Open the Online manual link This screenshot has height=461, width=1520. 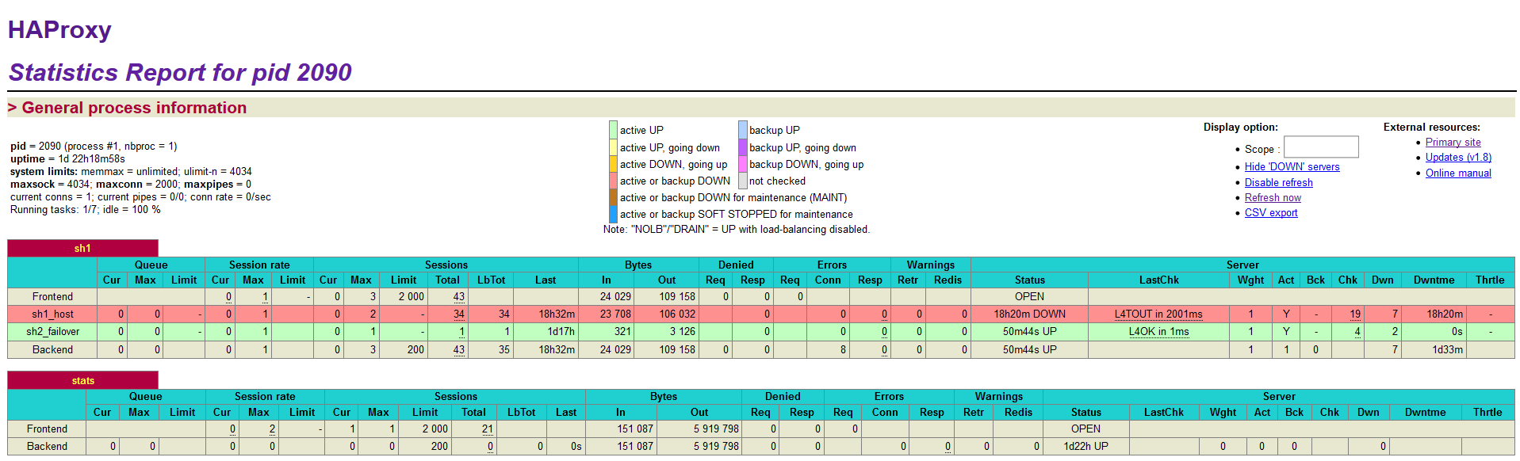coord(1458,173)
